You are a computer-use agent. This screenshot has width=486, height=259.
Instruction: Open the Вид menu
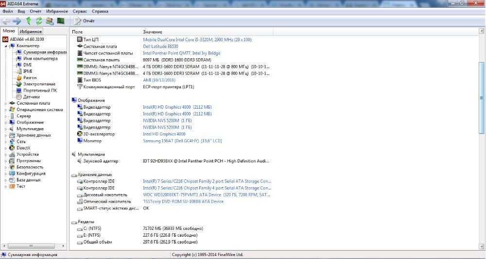(21, 11)
